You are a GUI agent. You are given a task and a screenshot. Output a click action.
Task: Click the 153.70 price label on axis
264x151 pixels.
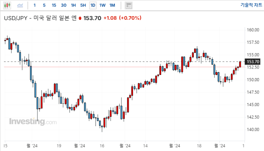pyautogui.click(x=253, y=62)
